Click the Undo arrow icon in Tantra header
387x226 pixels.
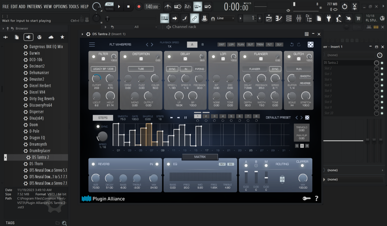click(292, 44)
